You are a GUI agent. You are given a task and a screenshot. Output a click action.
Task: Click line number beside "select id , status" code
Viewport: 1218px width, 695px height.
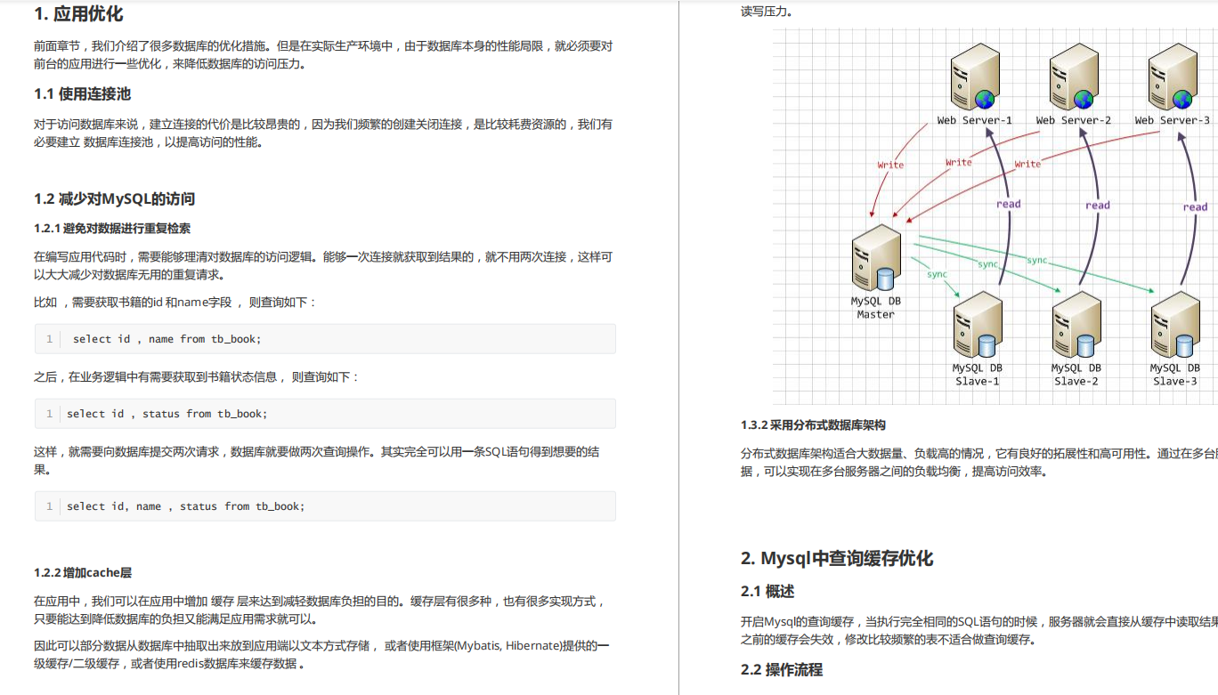click(49, 414)
